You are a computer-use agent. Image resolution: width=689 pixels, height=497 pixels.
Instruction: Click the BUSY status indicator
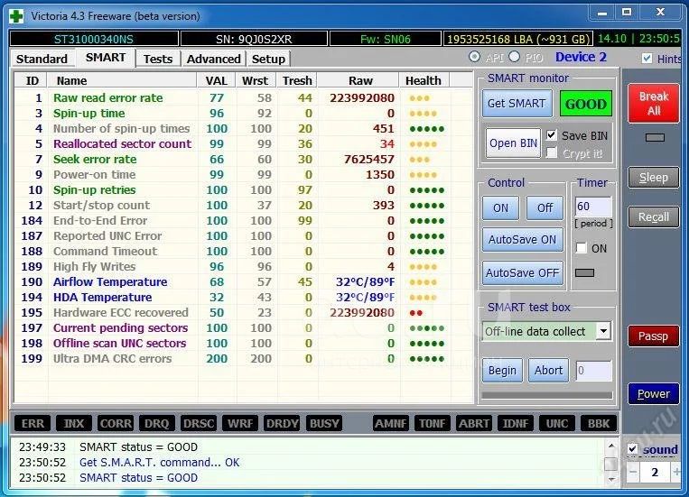click(x=324, y=423)
